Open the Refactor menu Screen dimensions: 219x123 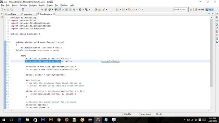[x=23, y=5]
